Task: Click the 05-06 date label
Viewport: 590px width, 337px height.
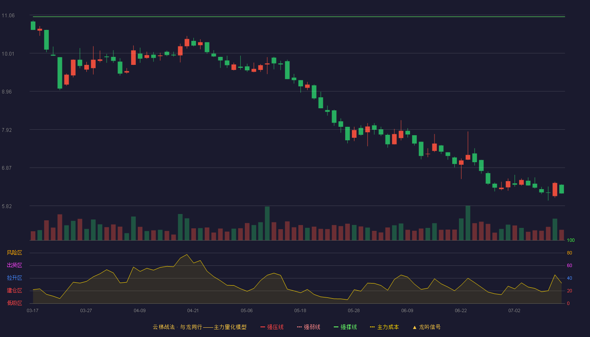Action: 247,310
